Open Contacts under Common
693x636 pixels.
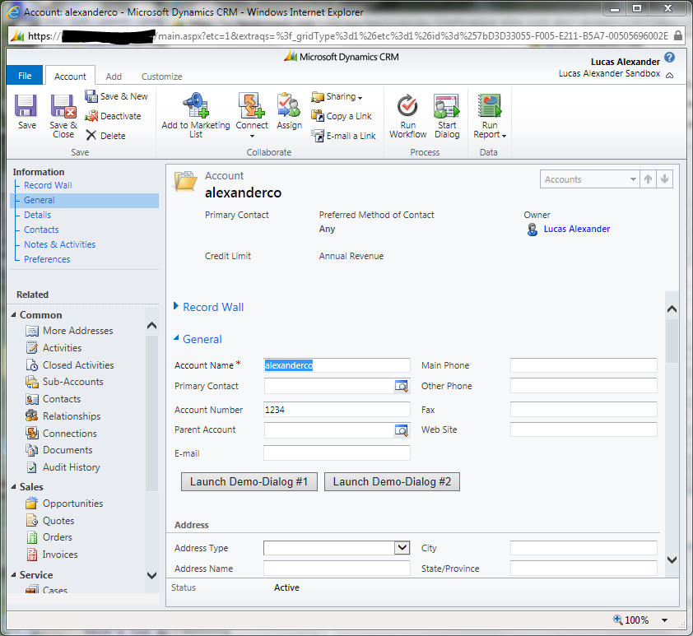(x=53, y=399)
